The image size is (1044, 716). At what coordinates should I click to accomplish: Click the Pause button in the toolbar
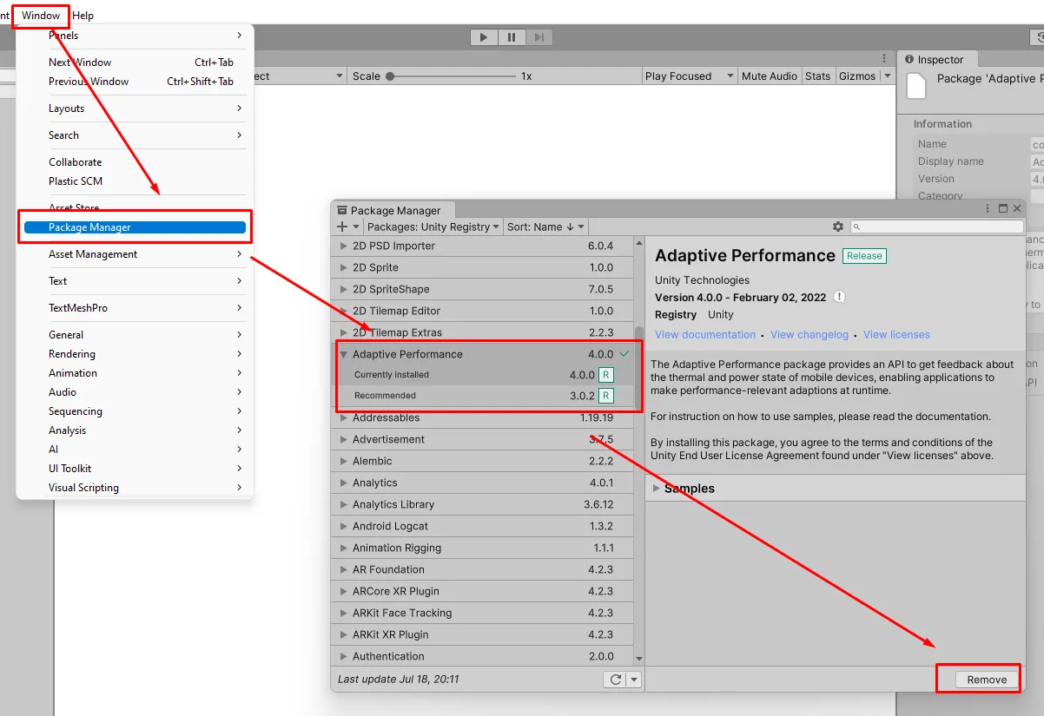512,37
